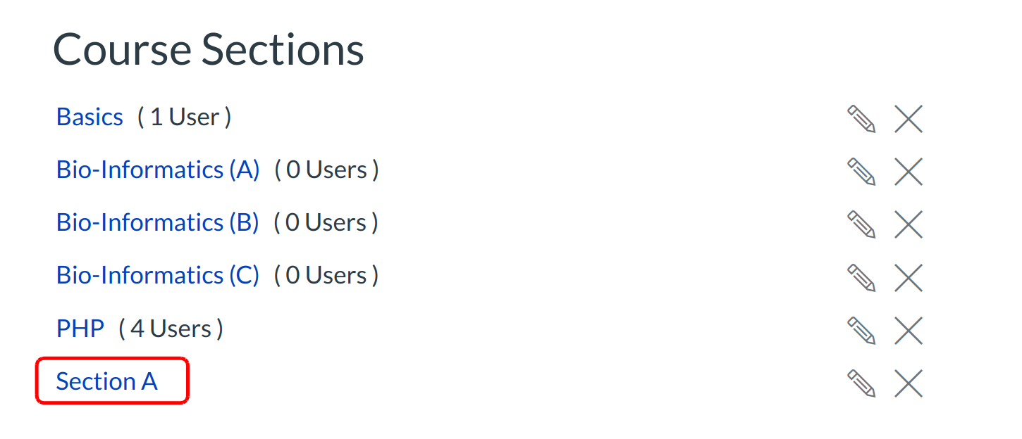Viewport: 1022px width, 439px height.
Task: Click the edit pencil for Basics section
Action: click(861, 119)
